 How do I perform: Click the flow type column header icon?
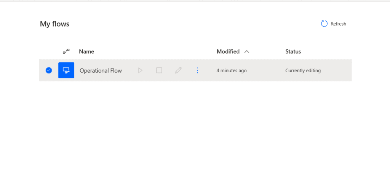pyautogui.click(x=66, y=51)
